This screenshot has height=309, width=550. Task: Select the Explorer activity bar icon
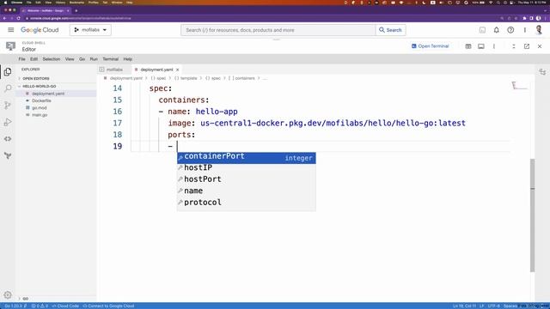click(x=8, y=72)
